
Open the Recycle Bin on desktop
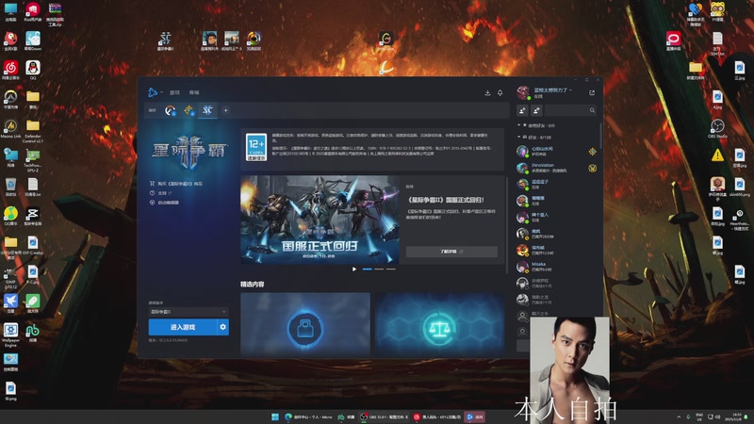tap(10, 187)
